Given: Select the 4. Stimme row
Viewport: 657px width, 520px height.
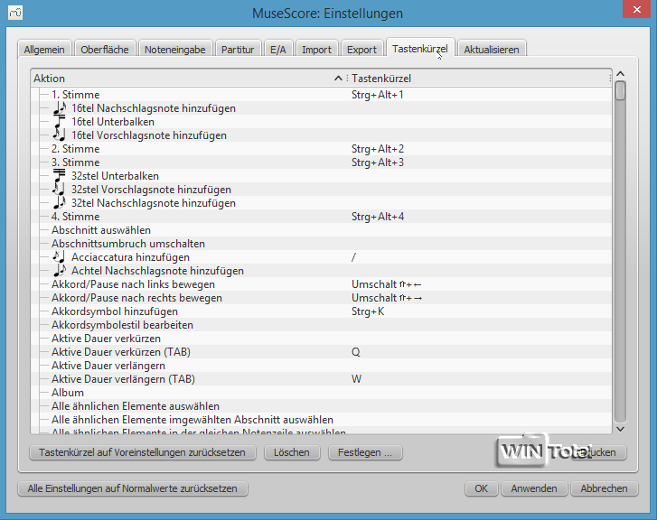Looking at the screenshot, I should click(x=321, y=217).
